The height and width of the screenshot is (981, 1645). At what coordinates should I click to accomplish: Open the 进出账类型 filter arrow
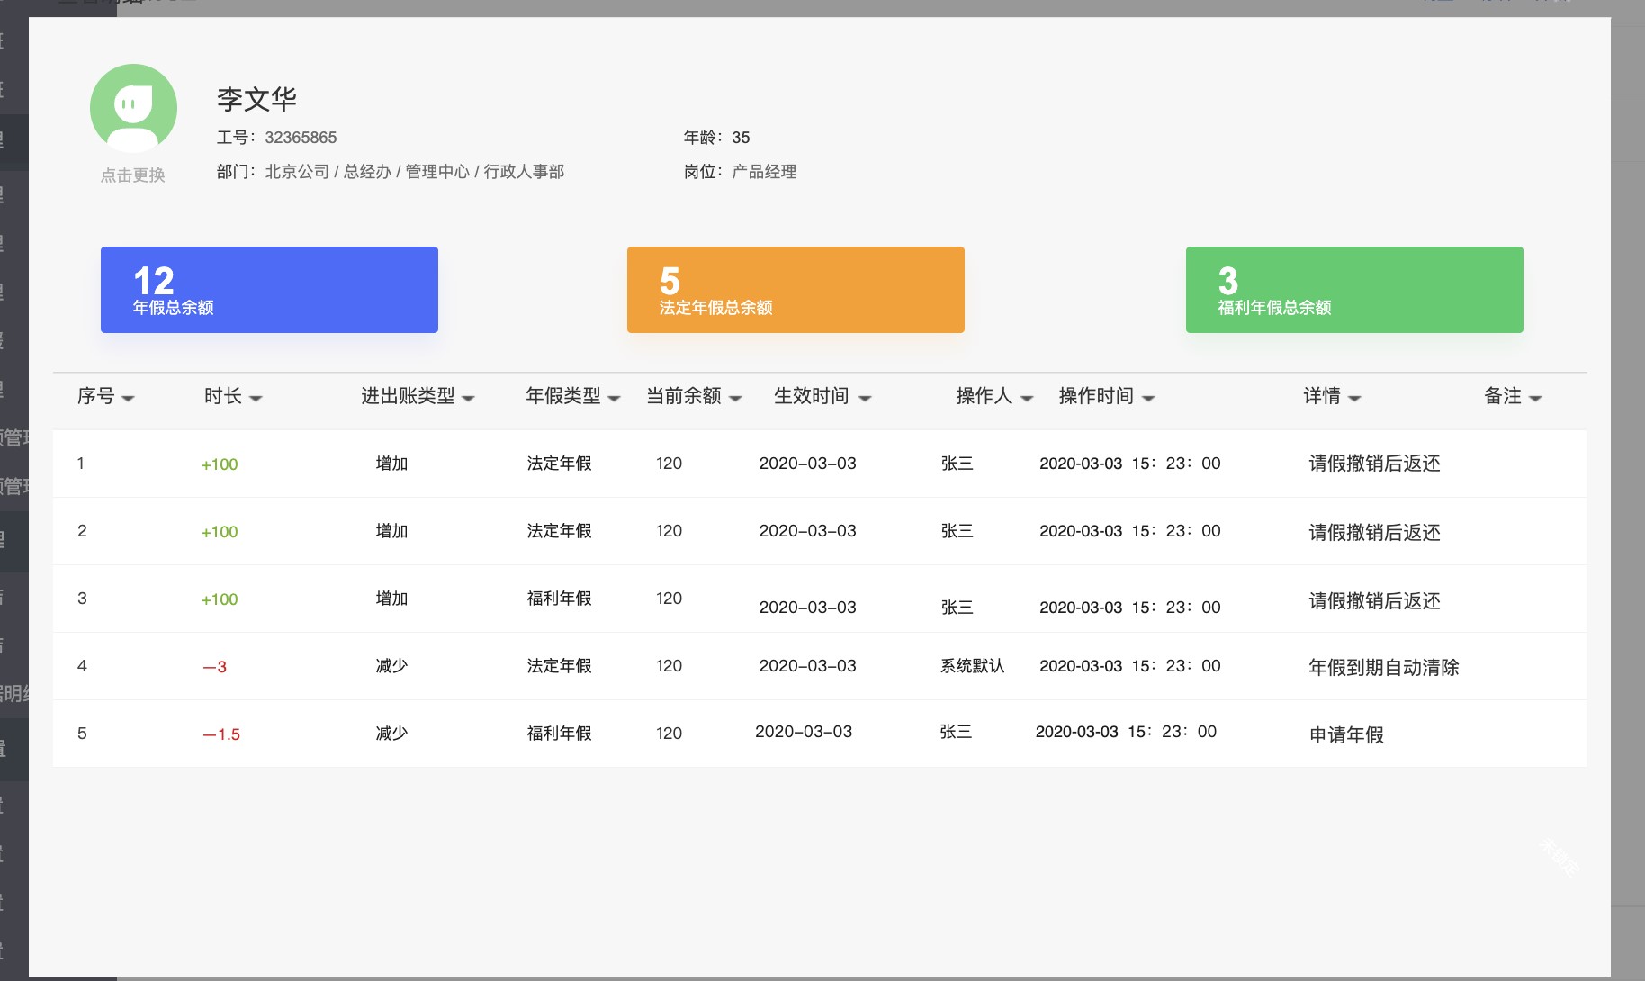click(468, 398)
